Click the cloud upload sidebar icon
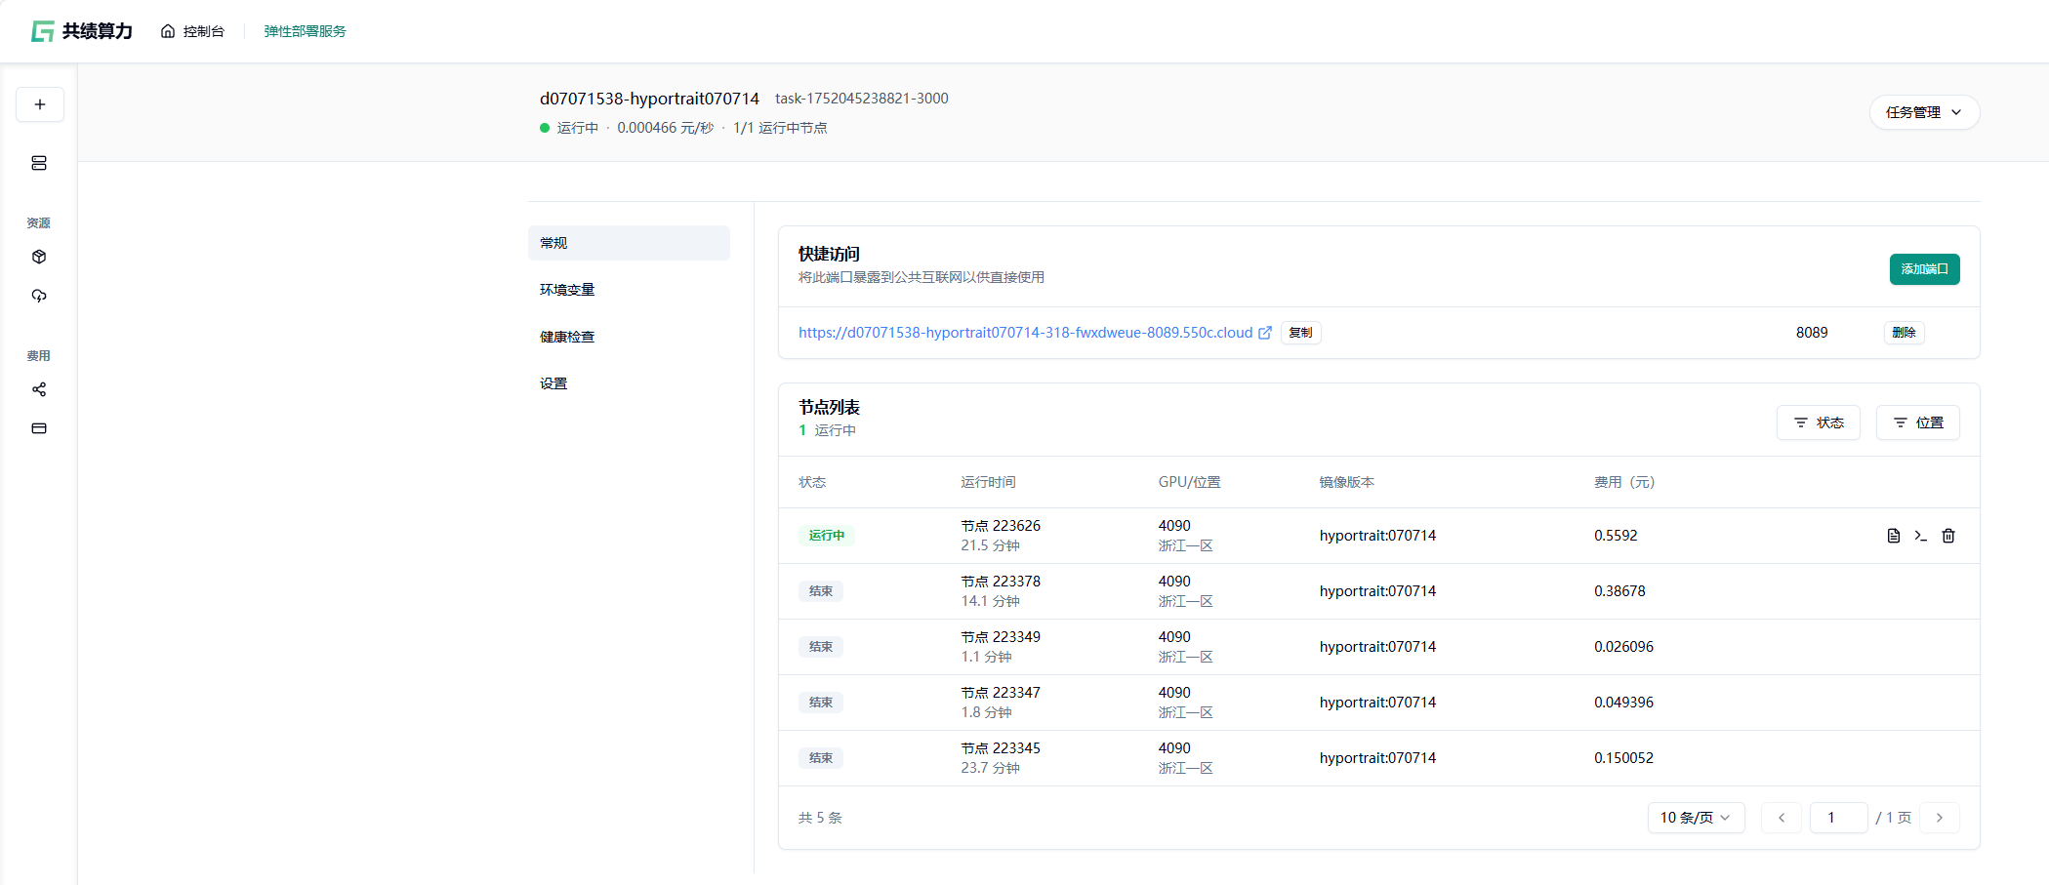The image size is (2049, 885). point(39,296)
